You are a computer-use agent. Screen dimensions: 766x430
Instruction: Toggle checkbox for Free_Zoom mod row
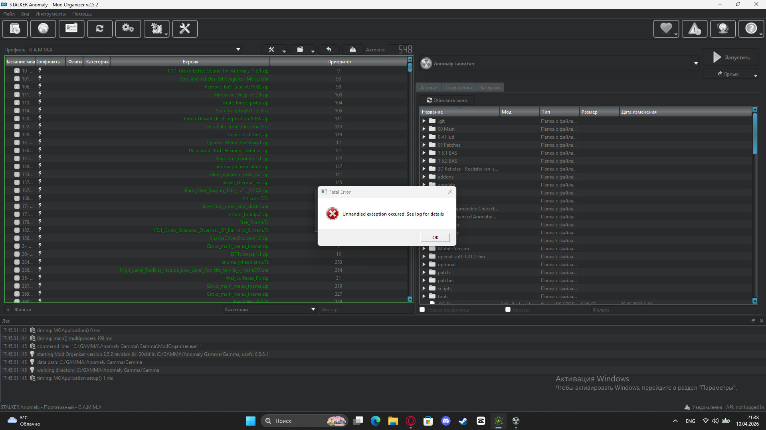tap(17, 222)
